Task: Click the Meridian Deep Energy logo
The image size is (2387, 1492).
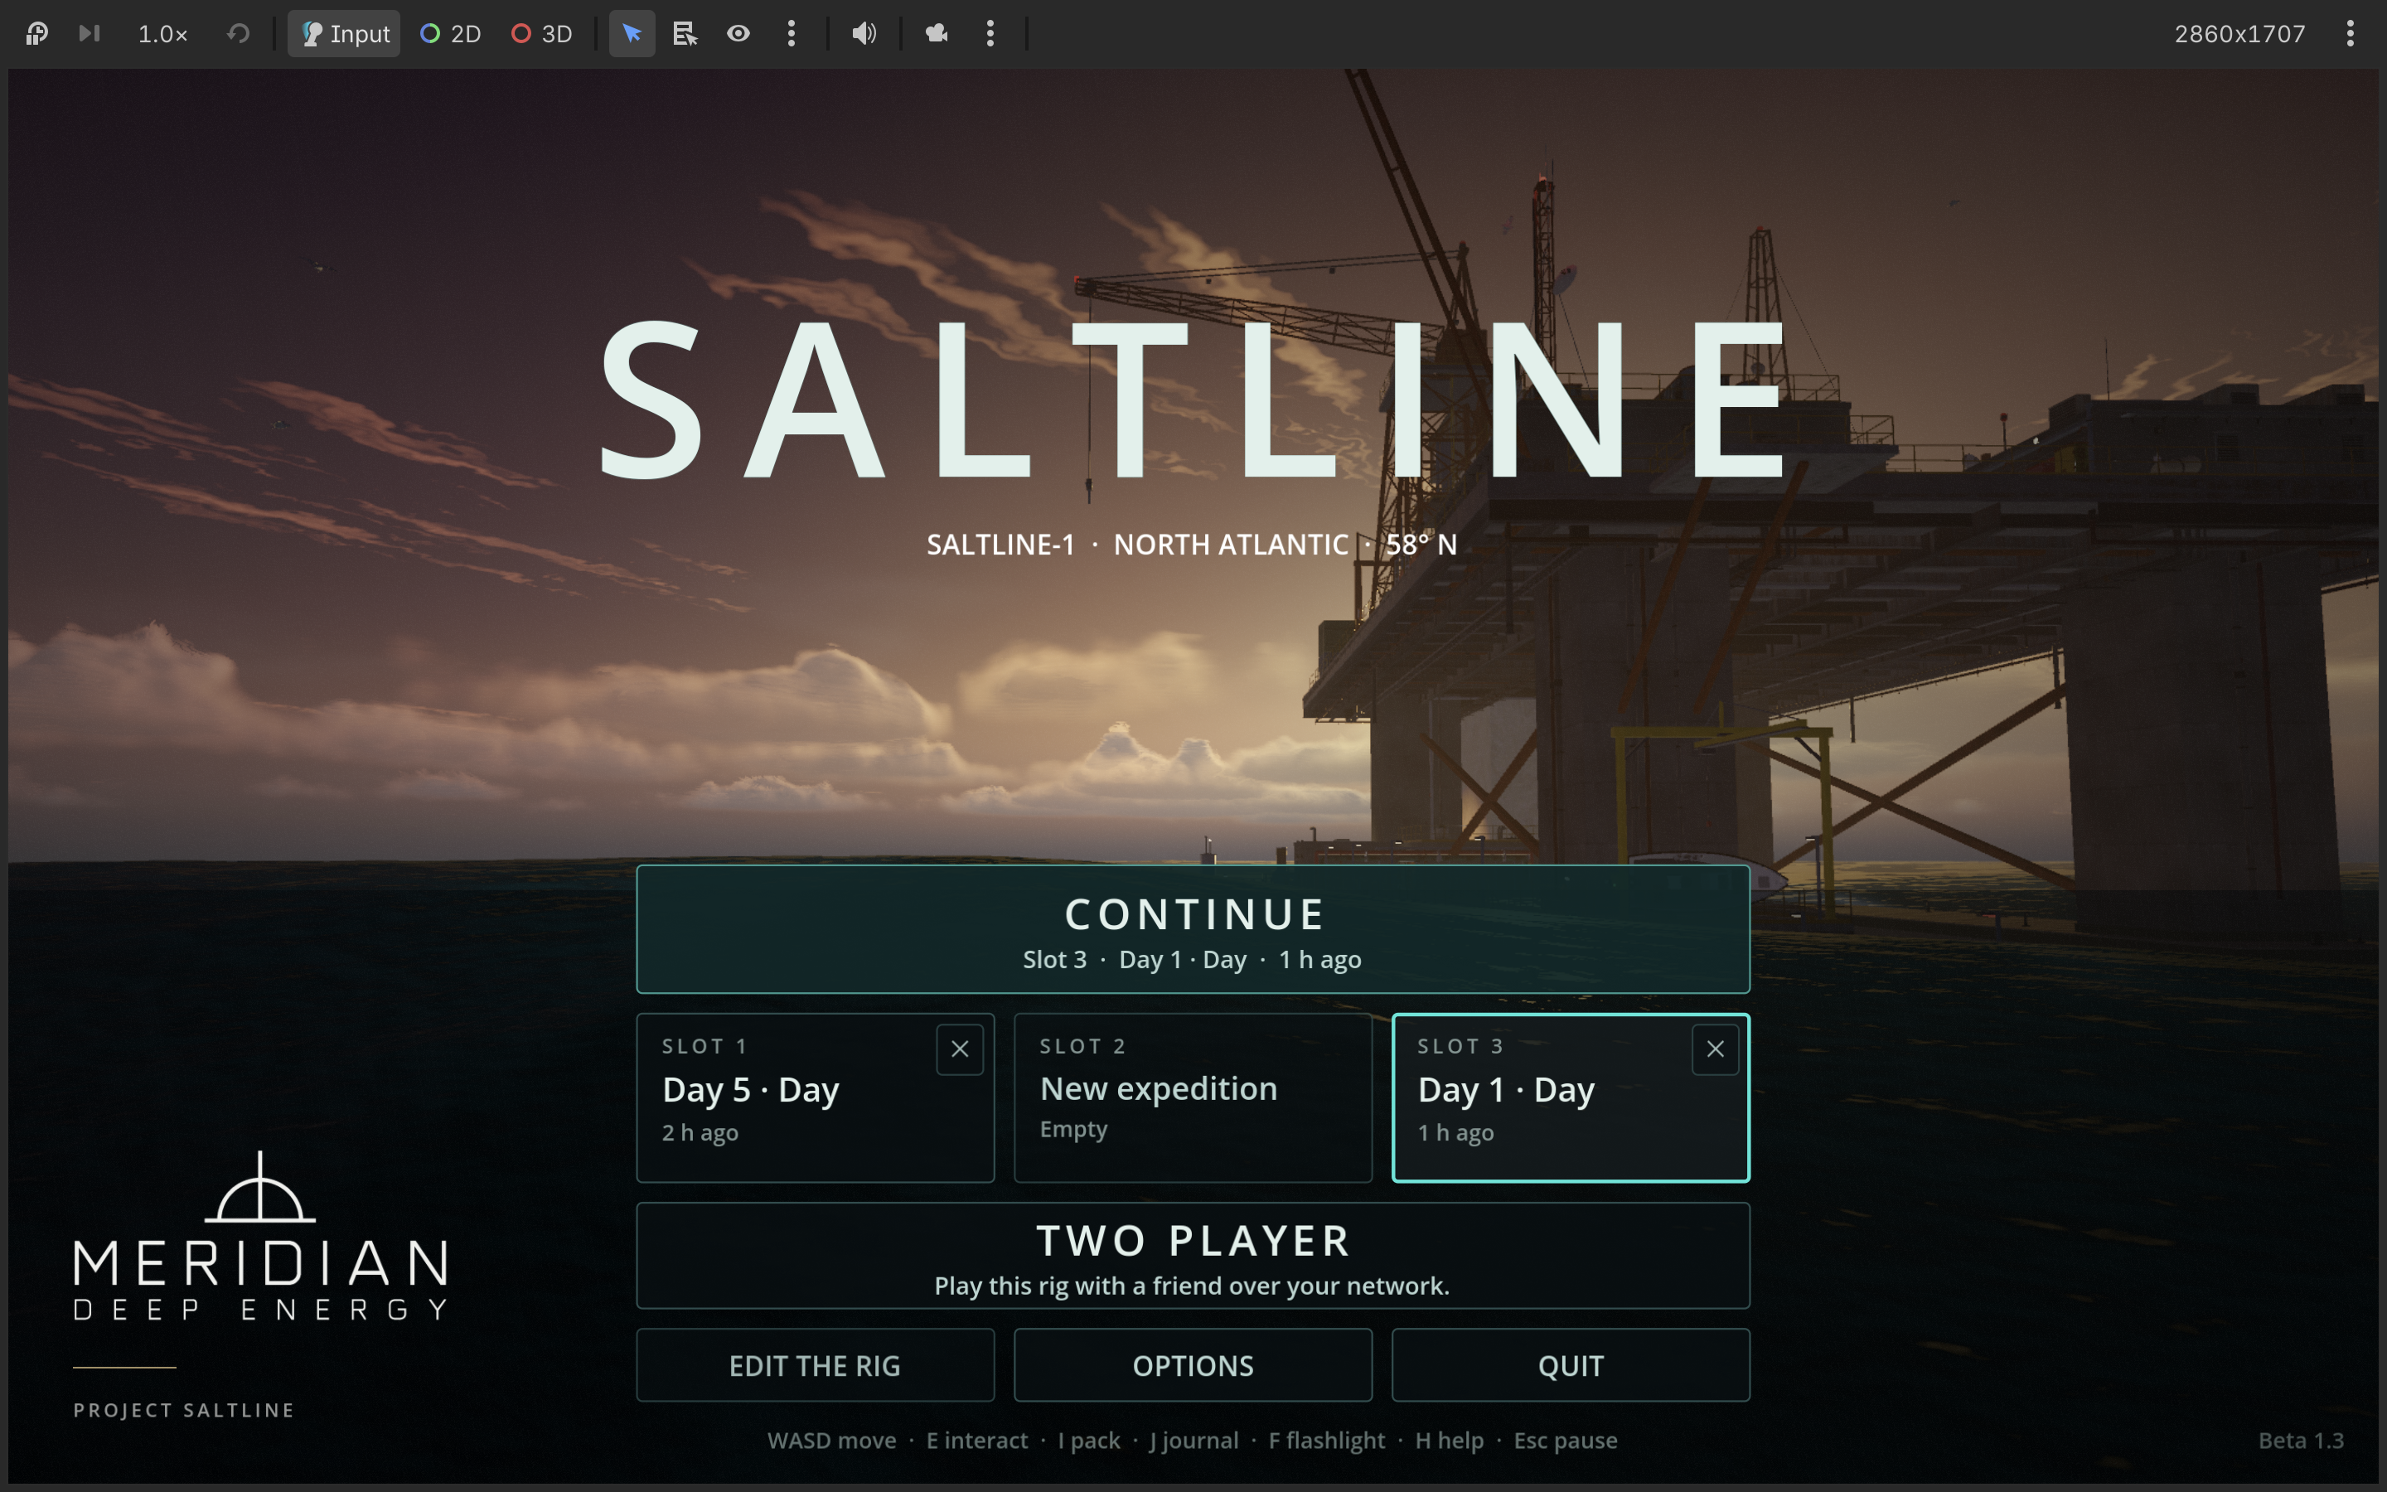Action: point(260,1235)
